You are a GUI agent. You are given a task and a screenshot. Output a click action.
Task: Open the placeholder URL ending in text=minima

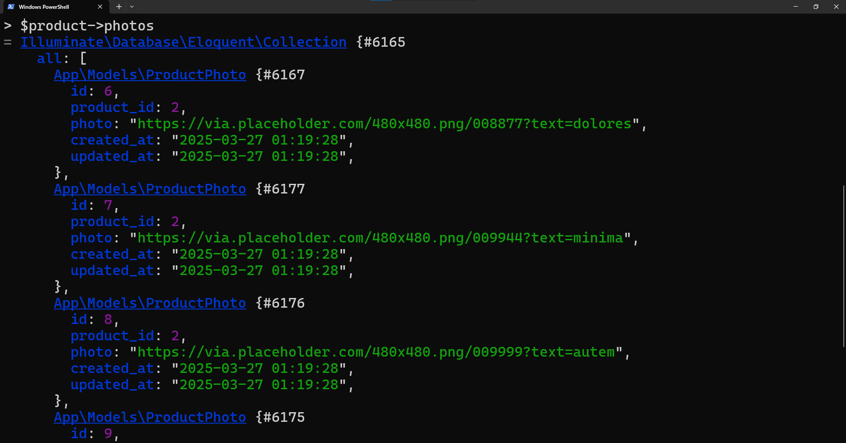[380, 238]
